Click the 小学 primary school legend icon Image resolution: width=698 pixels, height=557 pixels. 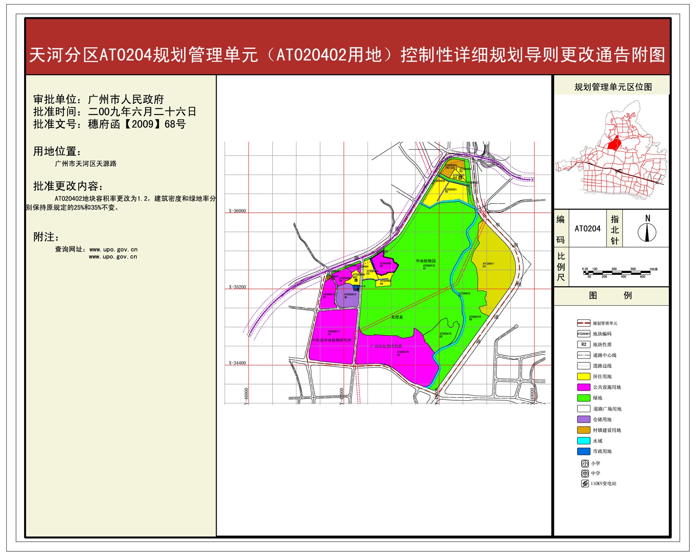tap(585, 463)
